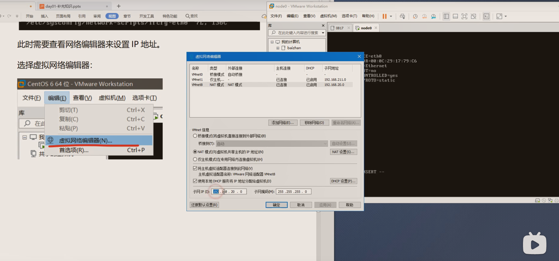Close the 库 library panel

point(323,25)
